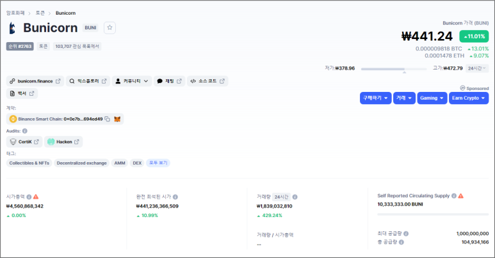This screenshot has height=258, width=495.
Task: Click the Sponsored label icon
Action: (462, 88)
